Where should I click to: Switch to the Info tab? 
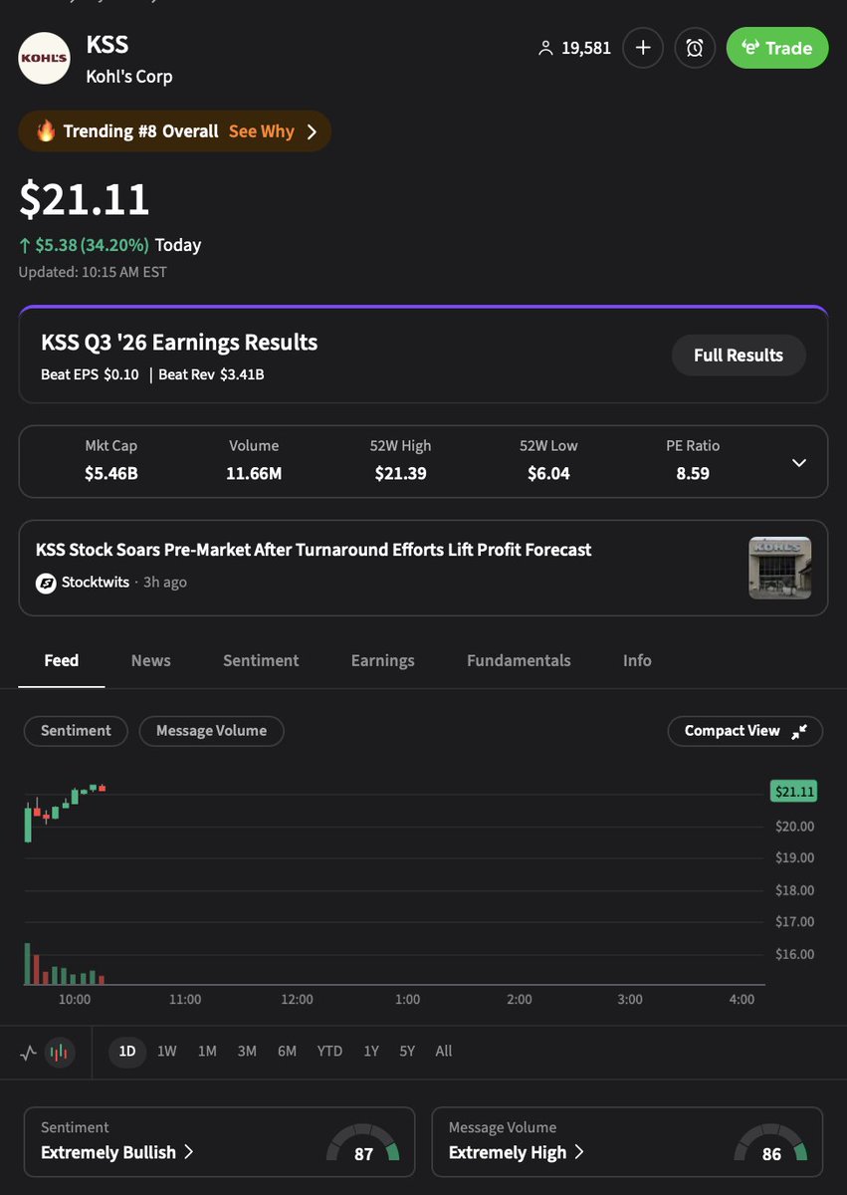[637, 660]
